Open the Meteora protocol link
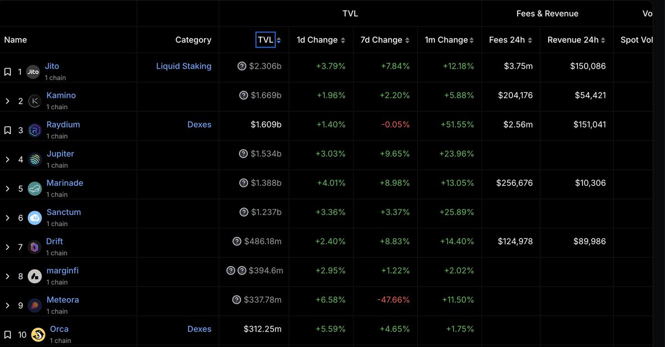Image resolution: width=665 pixels, height=347 pixels. click(x=63, y=300)
